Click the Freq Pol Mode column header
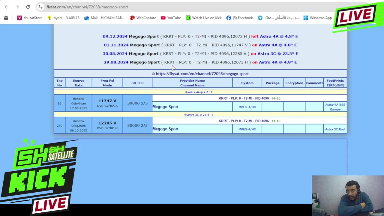 pos(107,83)
